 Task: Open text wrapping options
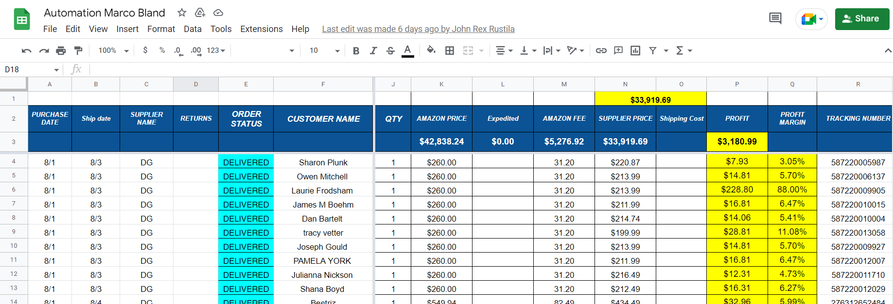pos(552,50)
